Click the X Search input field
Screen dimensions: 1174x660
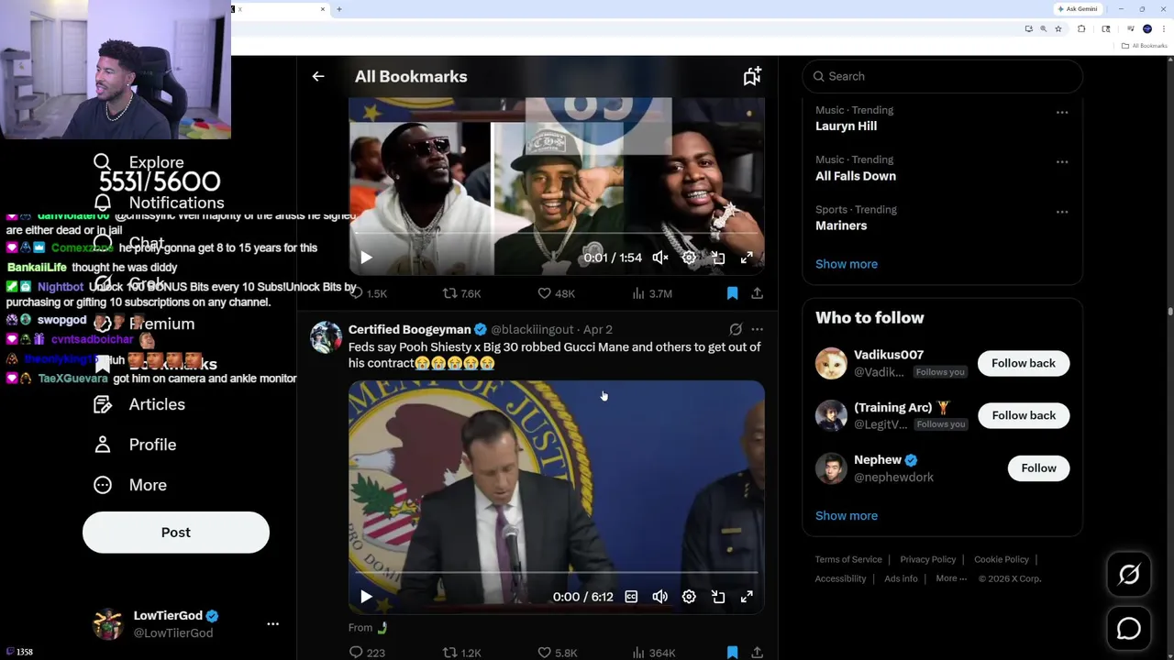pyautogui.click(x=943, y=76)
